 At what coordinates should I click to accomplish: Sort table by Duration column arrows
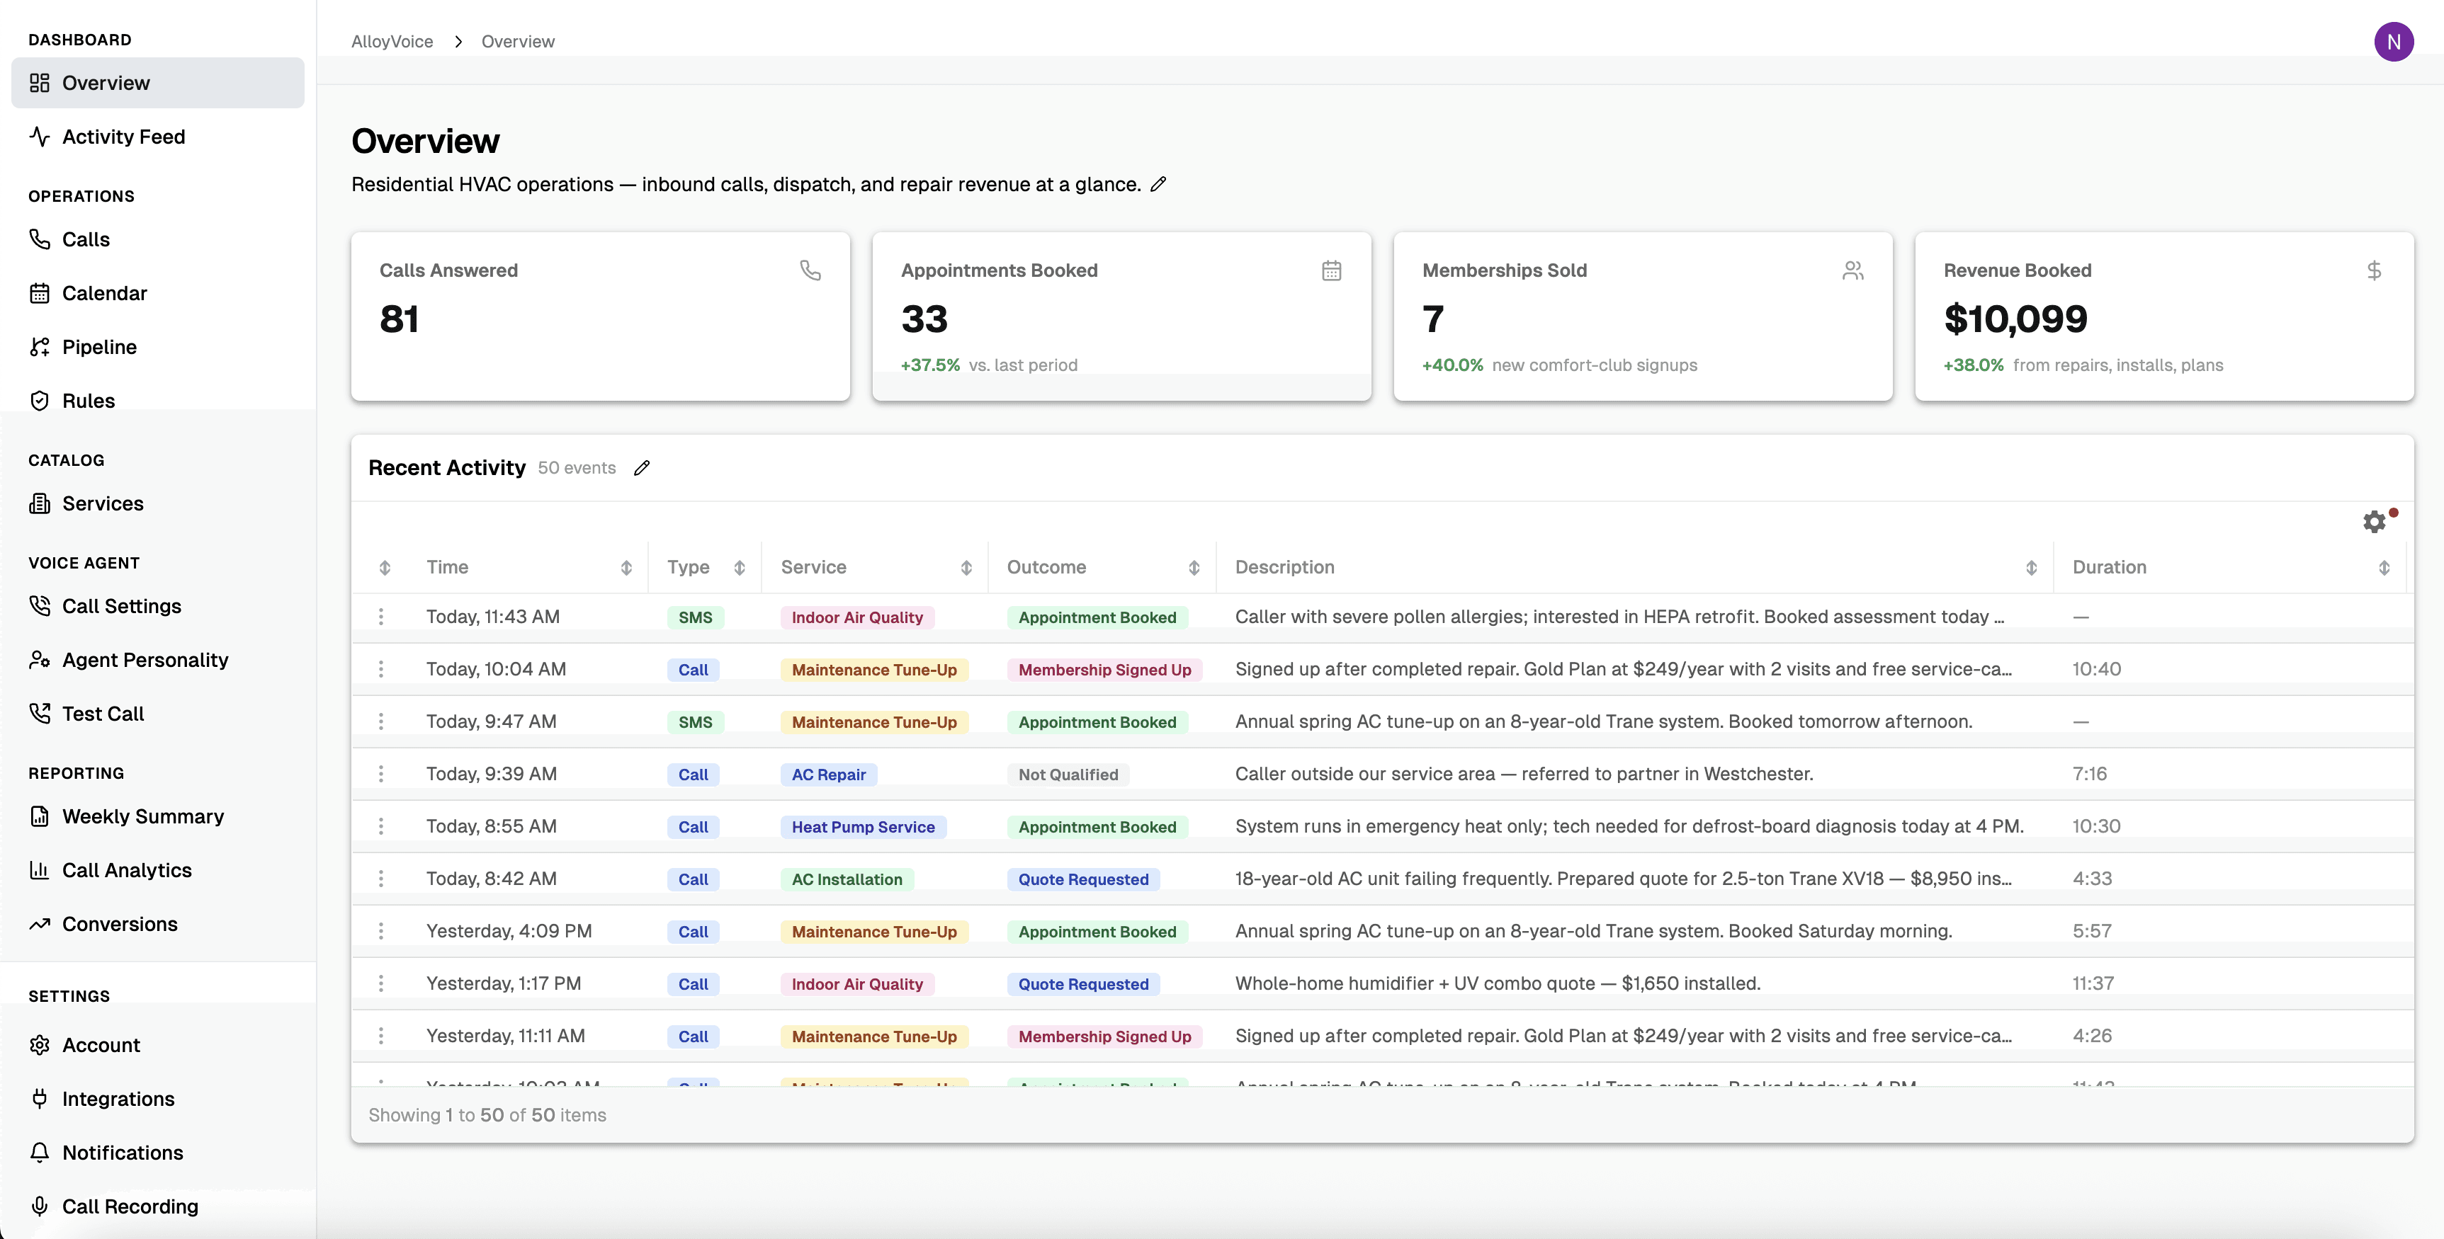(x=2384, y=567)
